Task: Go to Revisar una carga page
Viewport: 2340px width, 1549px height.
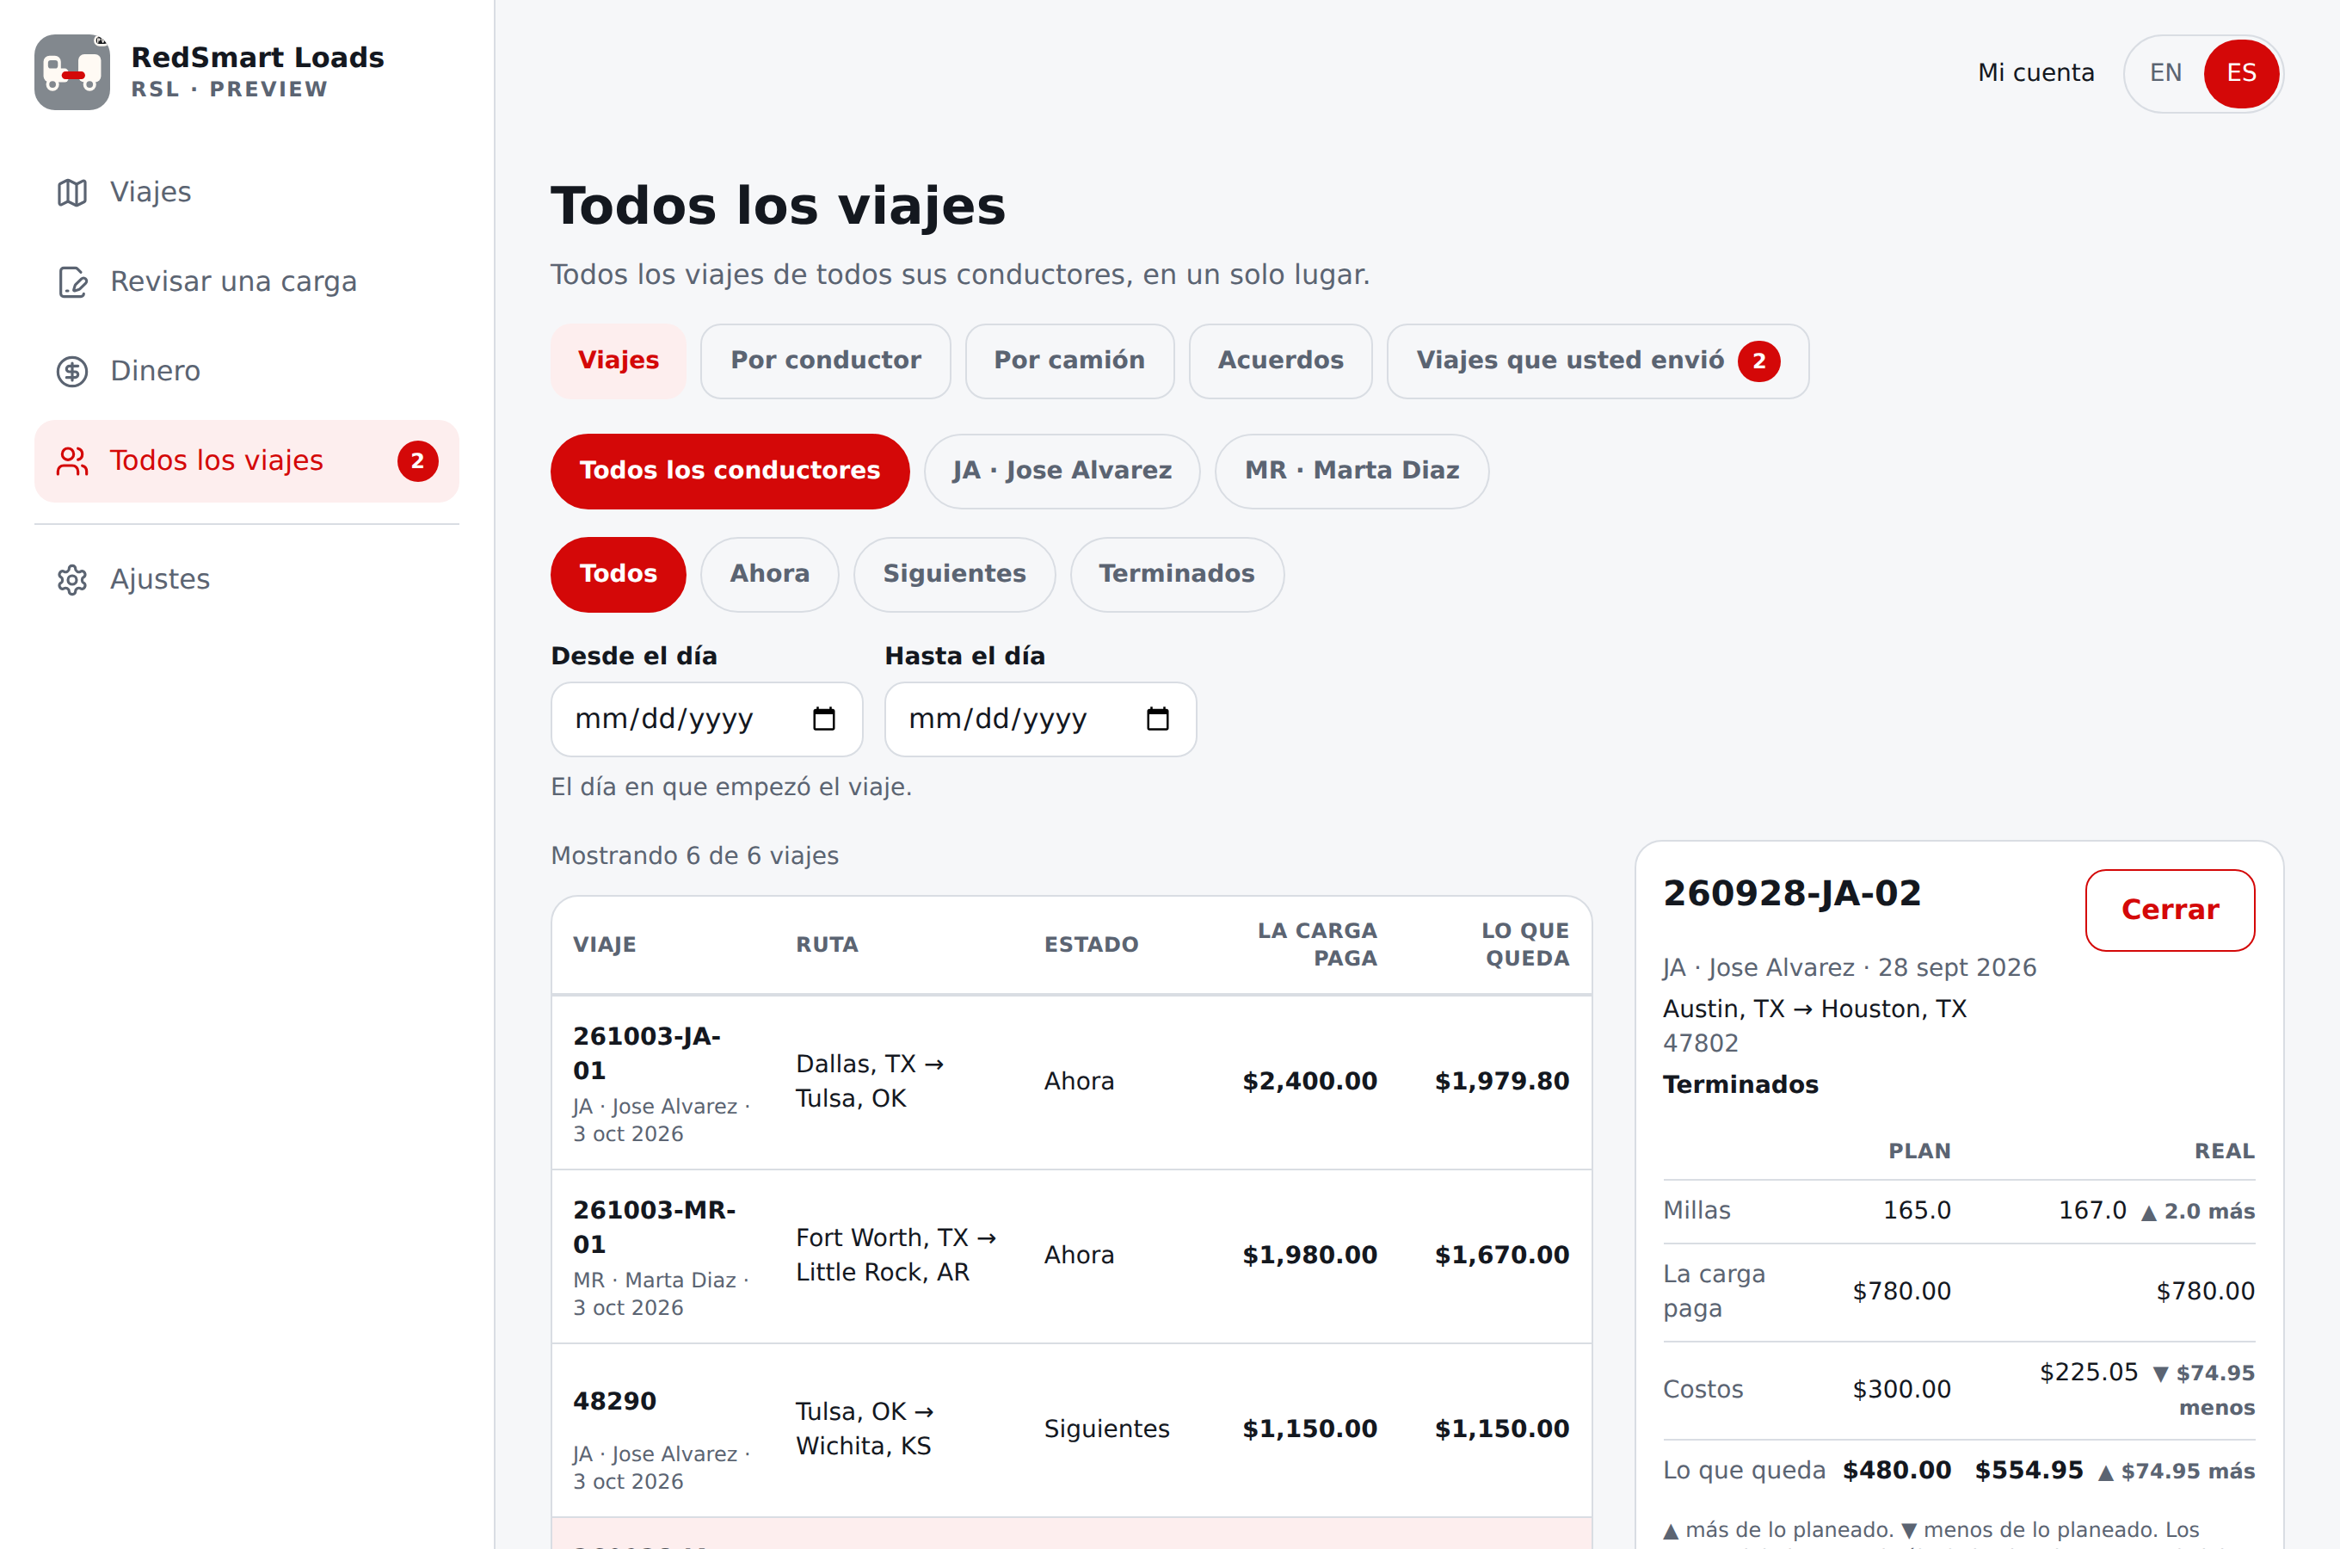Action: coord(247,281)
